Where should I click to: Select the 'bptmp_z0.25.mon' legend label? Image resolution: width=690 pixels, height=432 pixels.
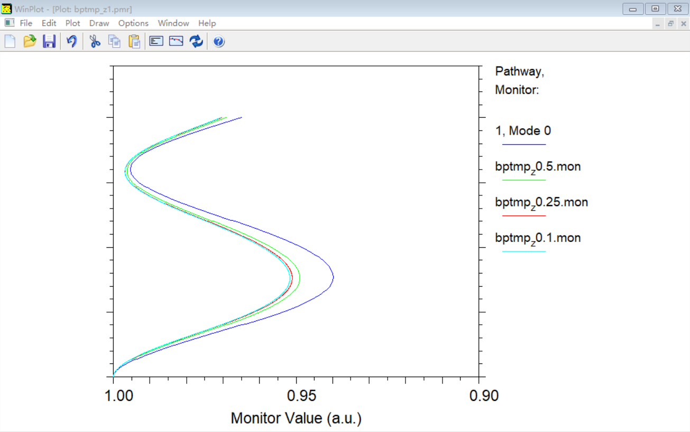(541, 203)
